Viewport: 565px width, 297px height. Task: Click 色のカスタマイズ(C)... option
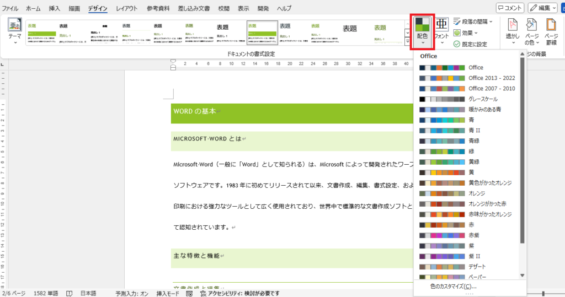coord(454,286)
